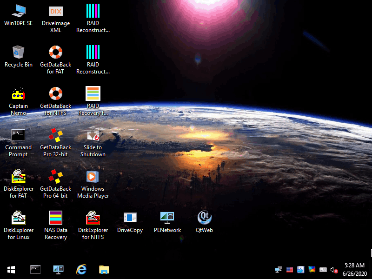Open the Slide to Shutdown shortcut
Image resolution: width=372 pixels, height=279 pixels.
(x=93, y=135)
